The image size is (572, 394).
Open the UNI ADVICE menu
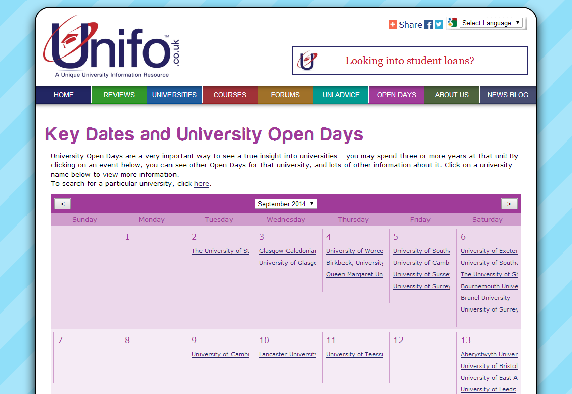(x=340, y=94)
